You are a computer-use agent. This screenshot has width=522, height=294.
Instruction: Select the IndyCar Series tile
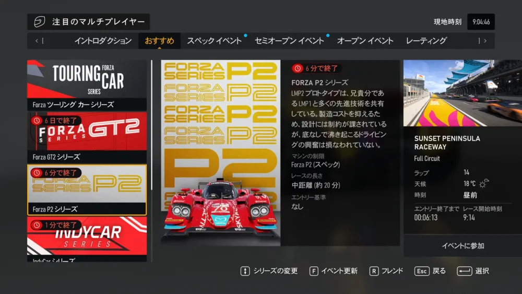click(x=87, y=239)
